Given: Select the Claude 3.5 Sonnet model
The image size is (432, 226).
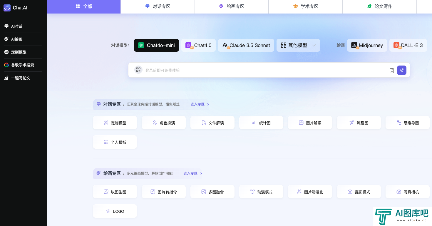Looking at the screenshot, I should tap(246, 45).
